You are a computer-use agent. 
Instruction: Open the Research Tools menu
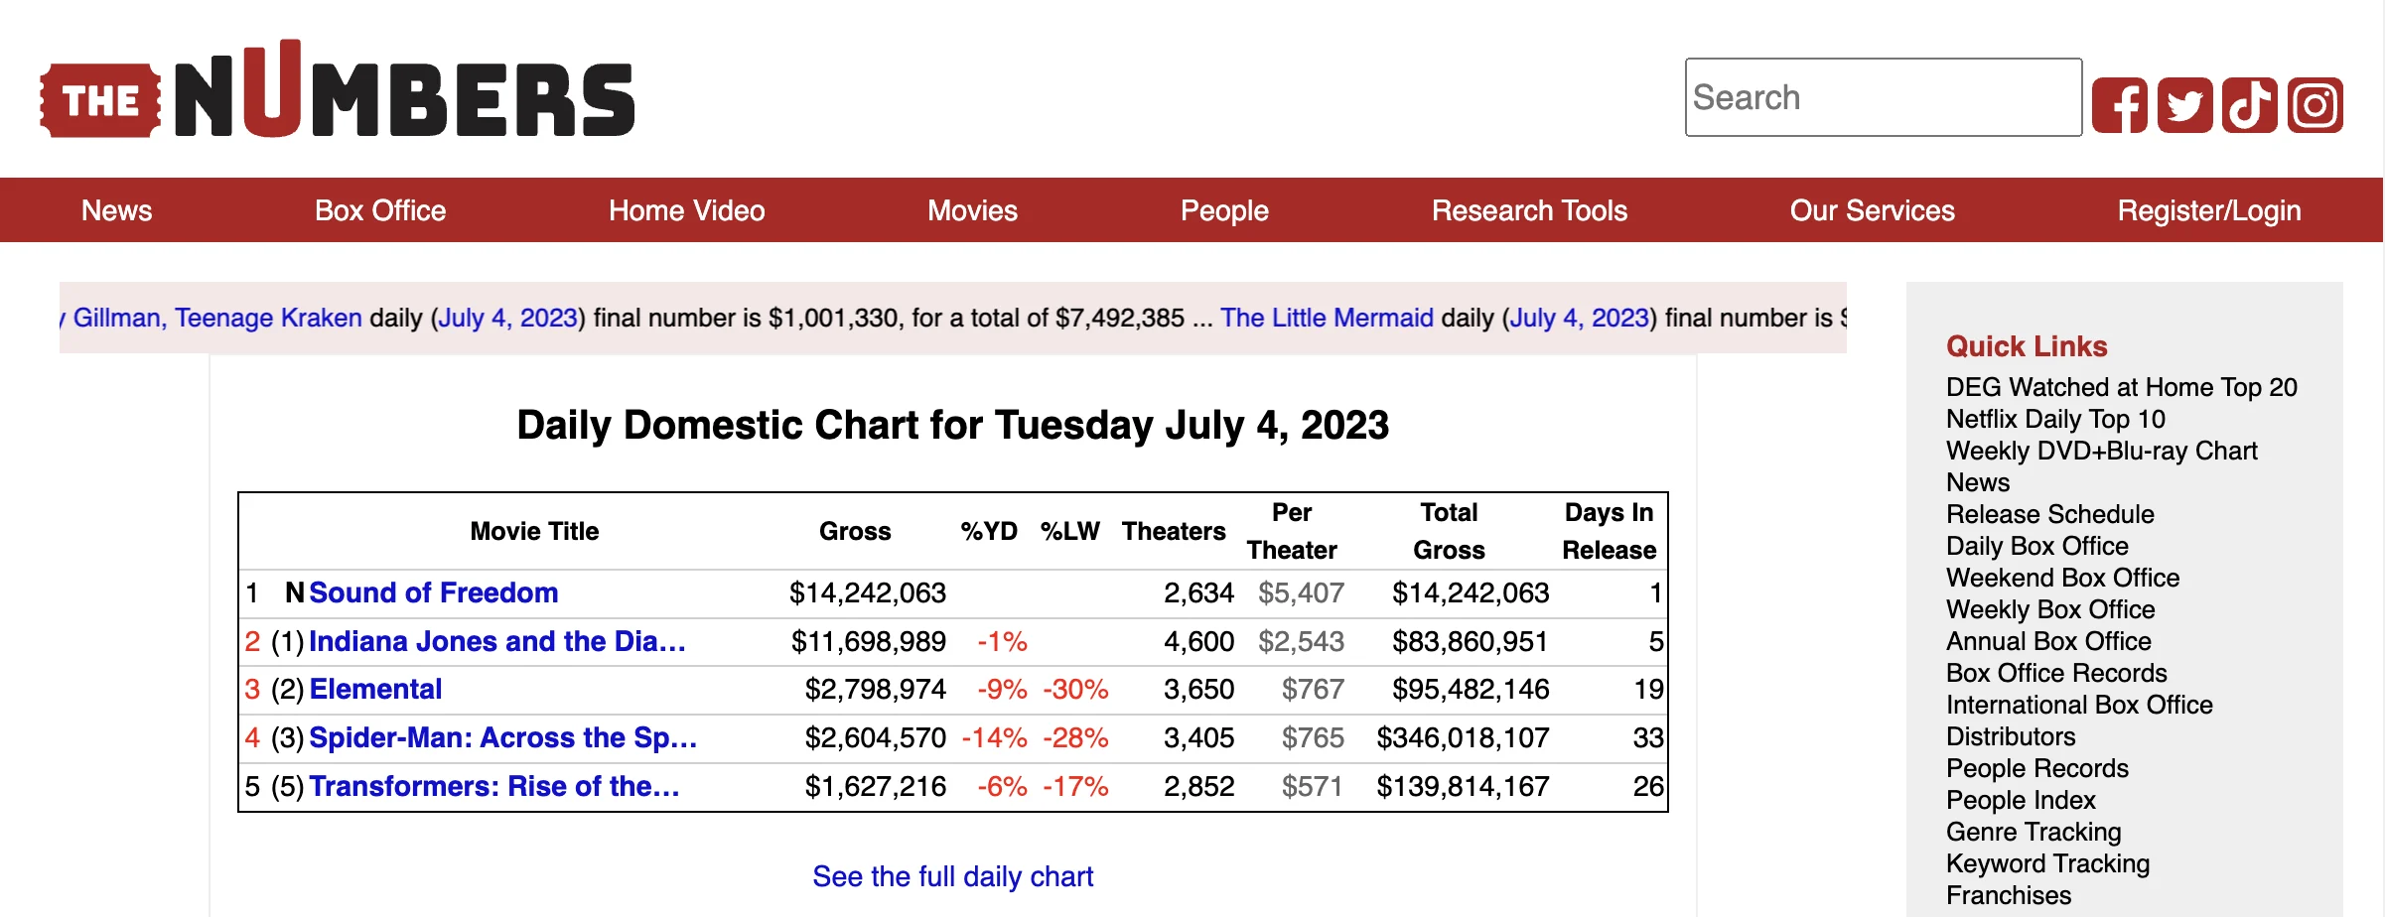coord(1529,210)
